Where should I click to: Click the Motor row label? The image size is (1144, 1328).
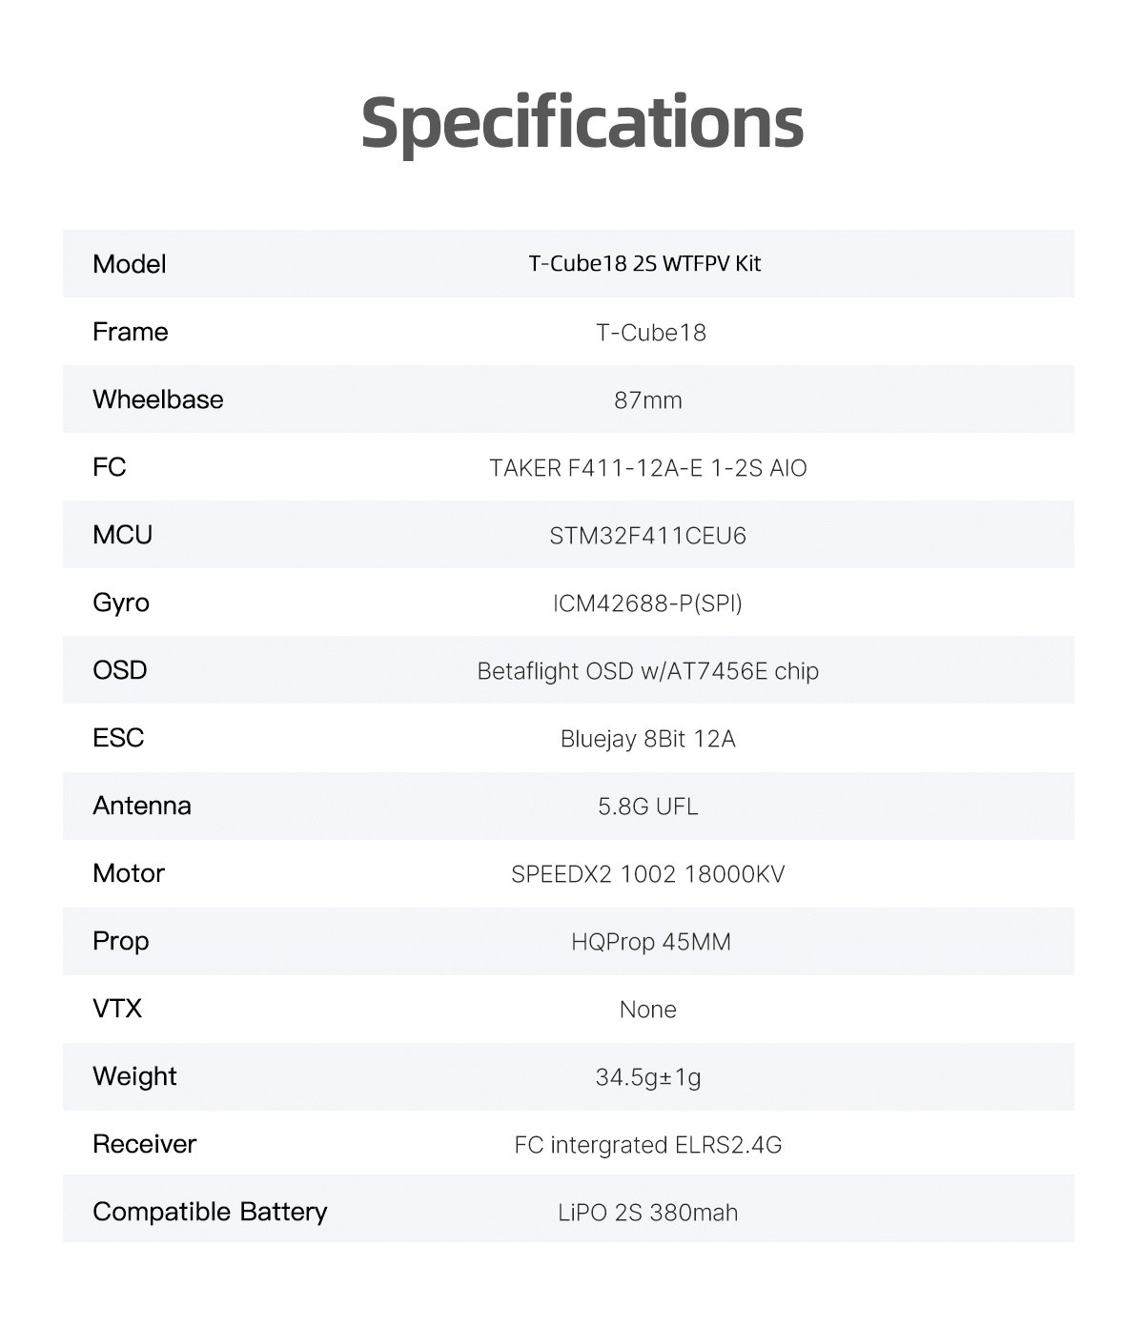(129, 873)
